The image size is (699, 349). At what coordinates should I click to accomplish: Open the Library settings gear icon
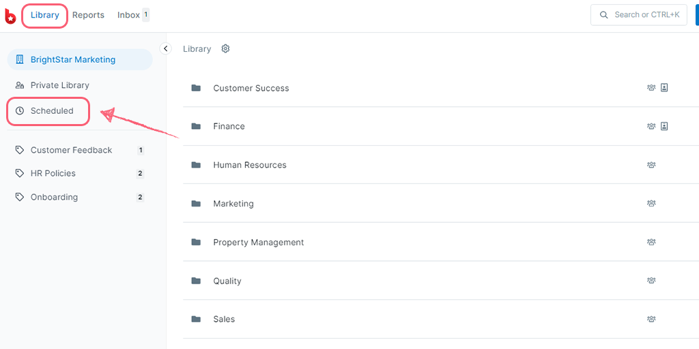tap(225, 48)
